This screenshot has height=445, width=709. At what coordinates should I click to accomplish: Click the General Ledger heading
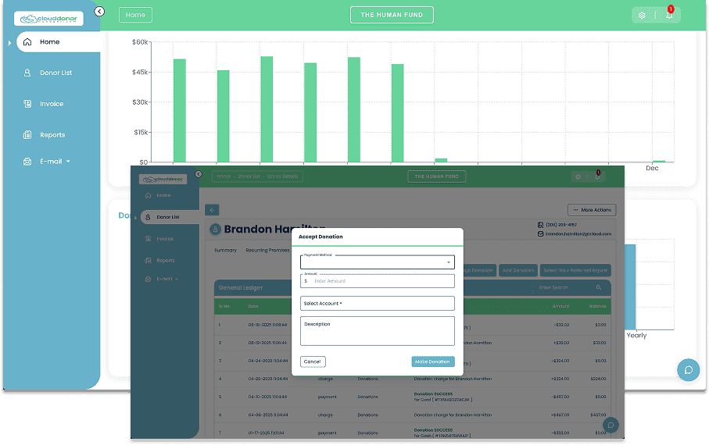point(241,288)
